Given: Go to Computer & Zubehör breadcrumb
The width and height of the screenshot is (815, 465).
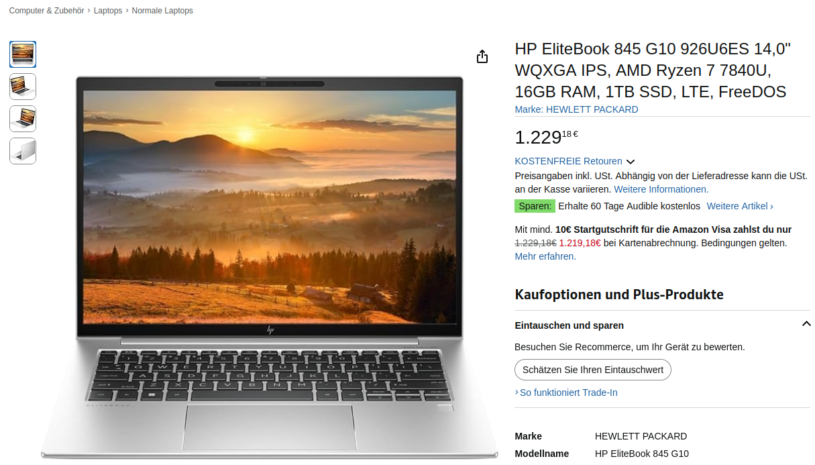Looking at the screenshot, I should point(46,11).
